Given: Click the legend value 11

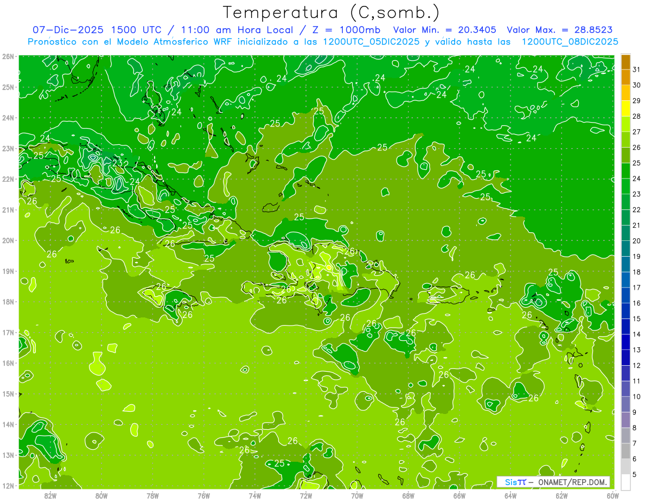Looking at the screenshot, I should click(x=636, y=381).
